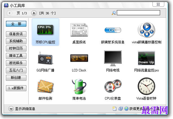Close the 小工具库 window
Image resolution: width=173 pixels, height=119 pixels.
(158, 4)
